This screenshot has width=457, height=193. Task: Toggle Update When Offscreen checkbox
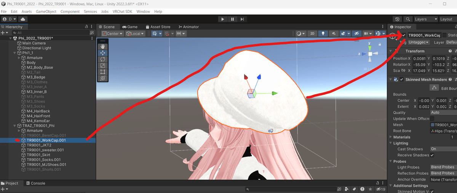pyautogui.click(x=432, y=119)
